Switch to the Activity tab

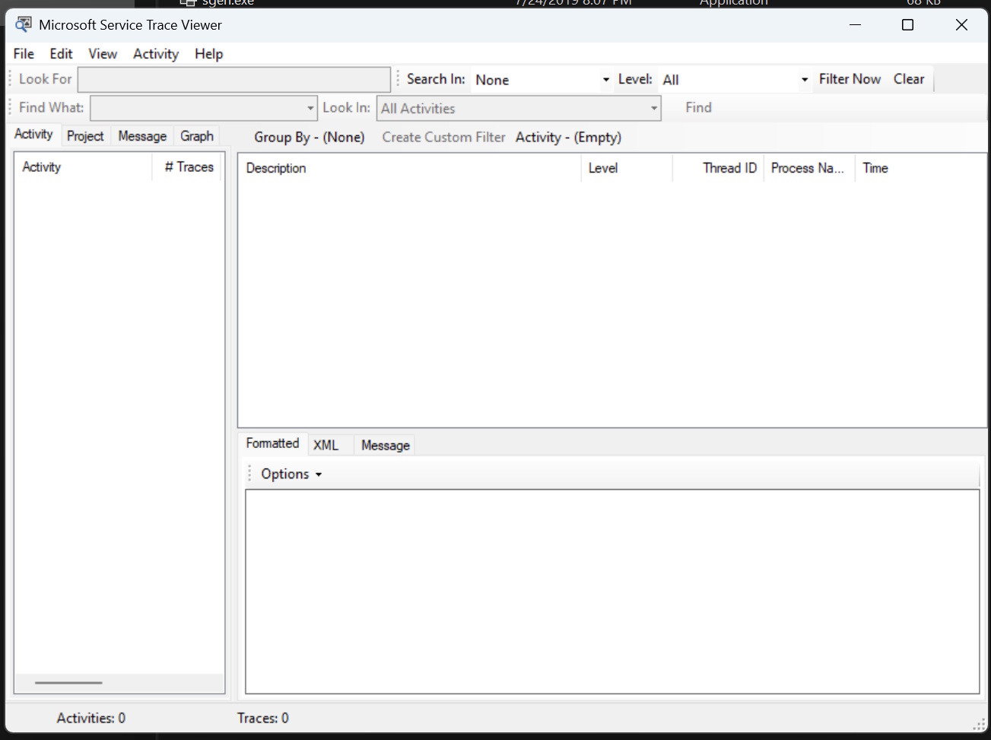33,135
